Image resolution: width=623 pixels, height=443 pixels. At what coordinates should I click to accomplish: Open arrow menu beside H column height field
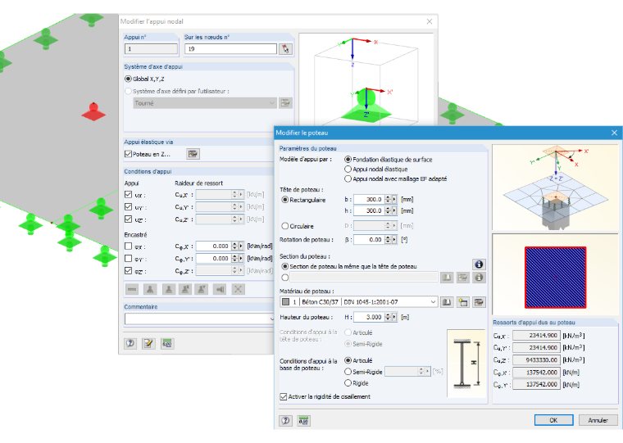[394, 317]
